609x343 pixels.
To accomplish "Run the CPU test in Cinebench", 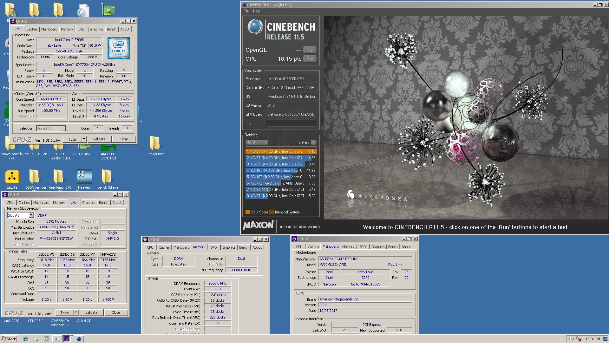I will 310,59.
